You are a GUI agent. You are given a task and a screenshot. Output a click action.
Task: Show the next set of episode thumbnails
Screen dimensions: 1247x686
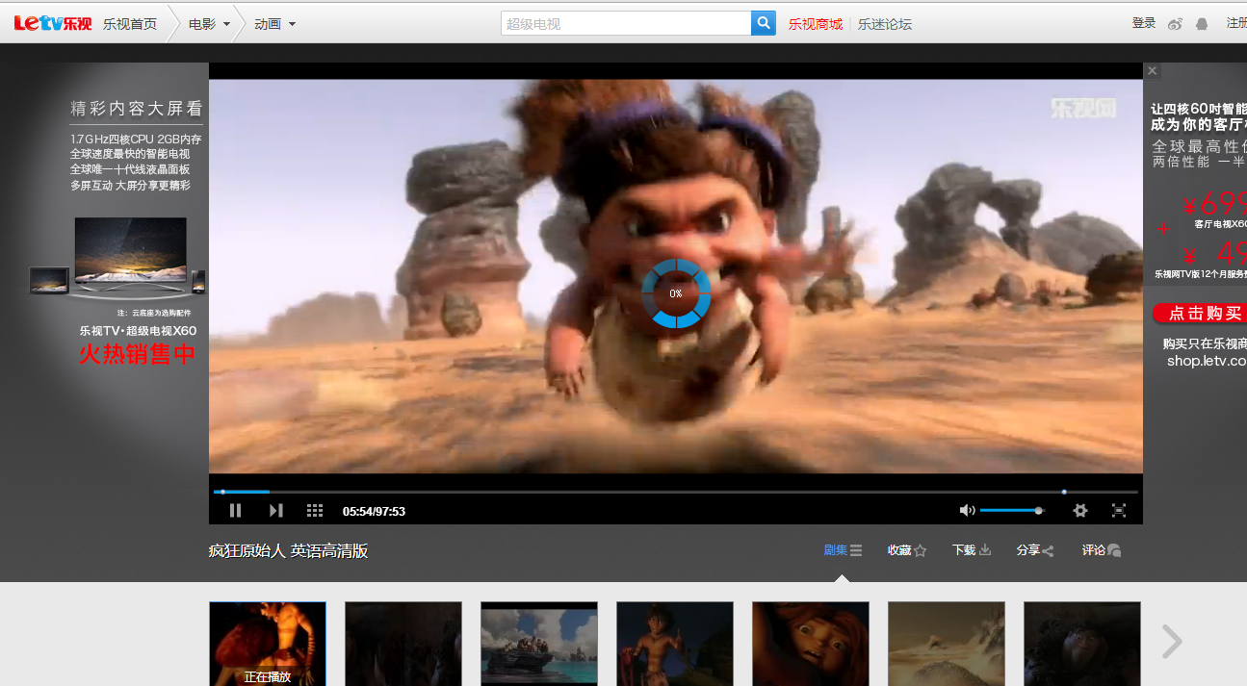coord(1172,642)
